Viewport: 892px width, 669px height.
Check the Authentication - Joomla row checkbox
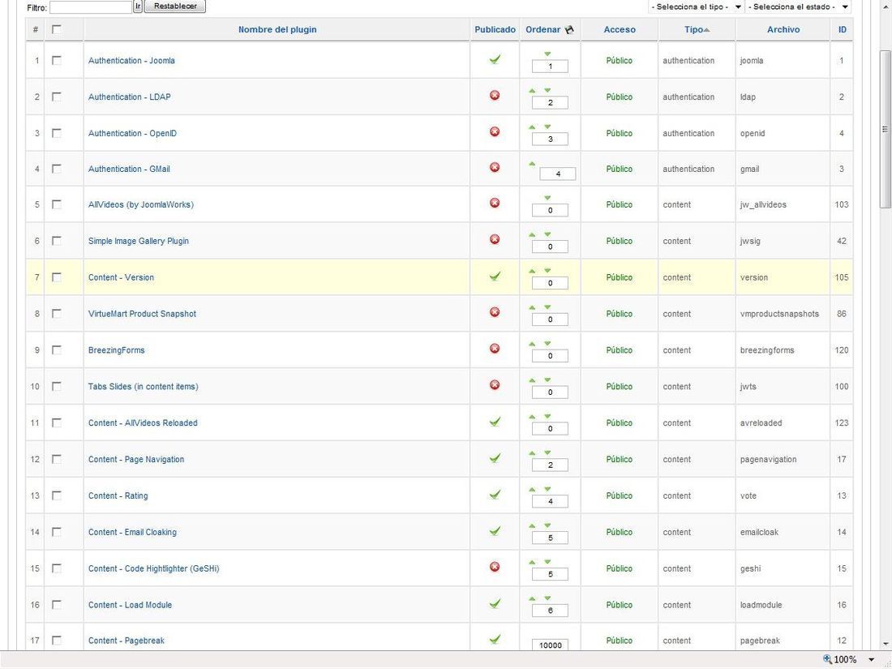tap(56, 60)
